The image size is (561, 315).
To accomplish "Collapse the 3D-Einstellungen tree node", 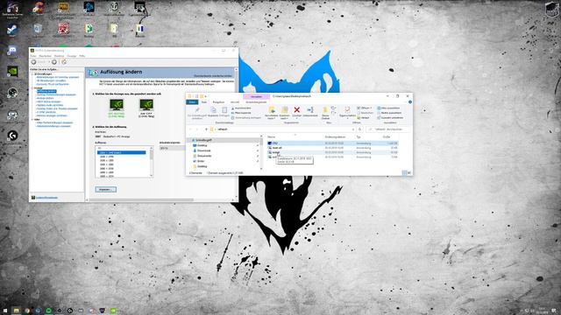I will click(32, 73).
